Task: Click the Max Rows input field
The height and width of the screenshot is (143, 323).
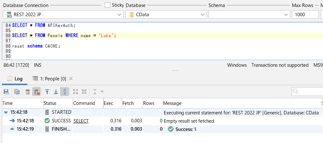Action: [x=305, y=15]
